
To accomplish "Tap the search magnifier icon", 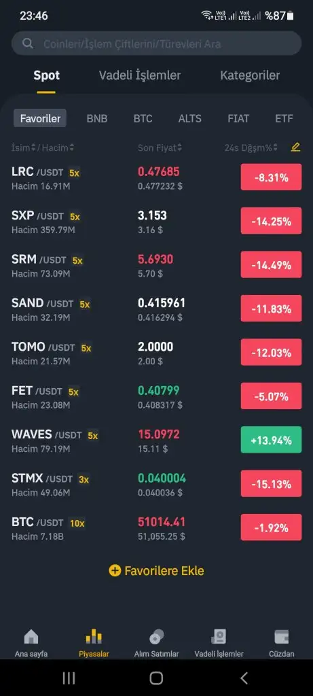I will coord(27,43).
